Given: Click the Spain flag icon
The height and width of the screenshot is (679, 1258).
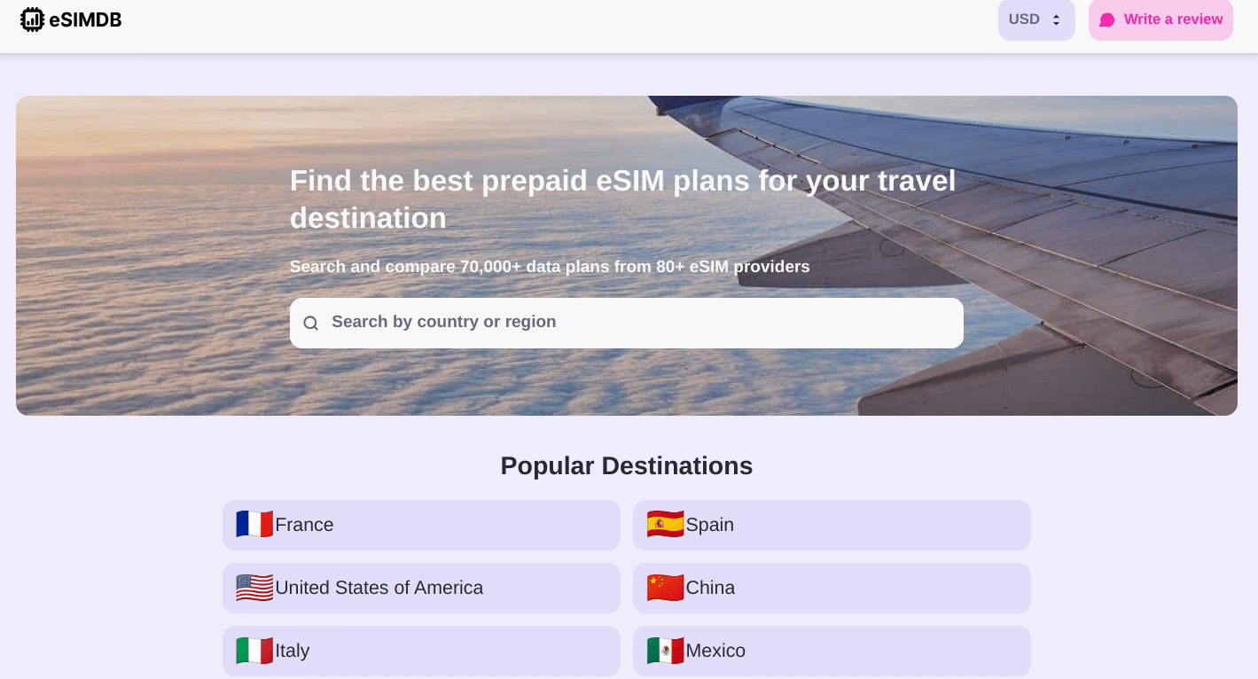Looking at the screenshot, I should (x=665, y=525).
